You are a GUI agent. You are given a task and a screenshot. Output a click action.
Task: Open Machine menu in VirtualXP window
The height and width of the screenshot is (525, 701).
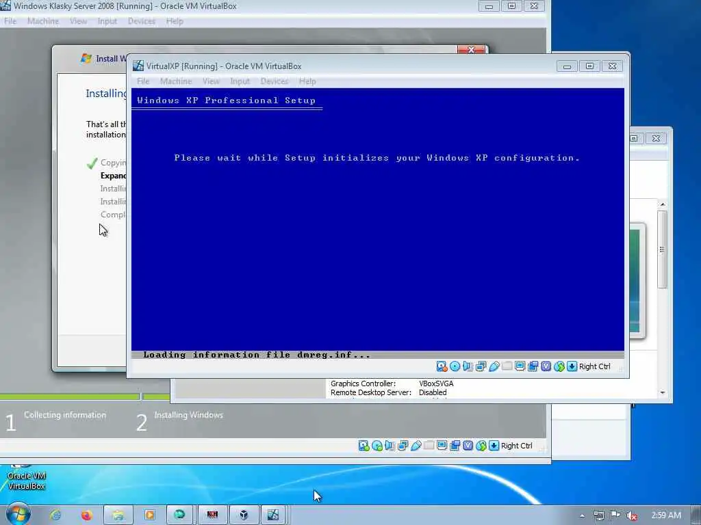[x=176, y=81]
